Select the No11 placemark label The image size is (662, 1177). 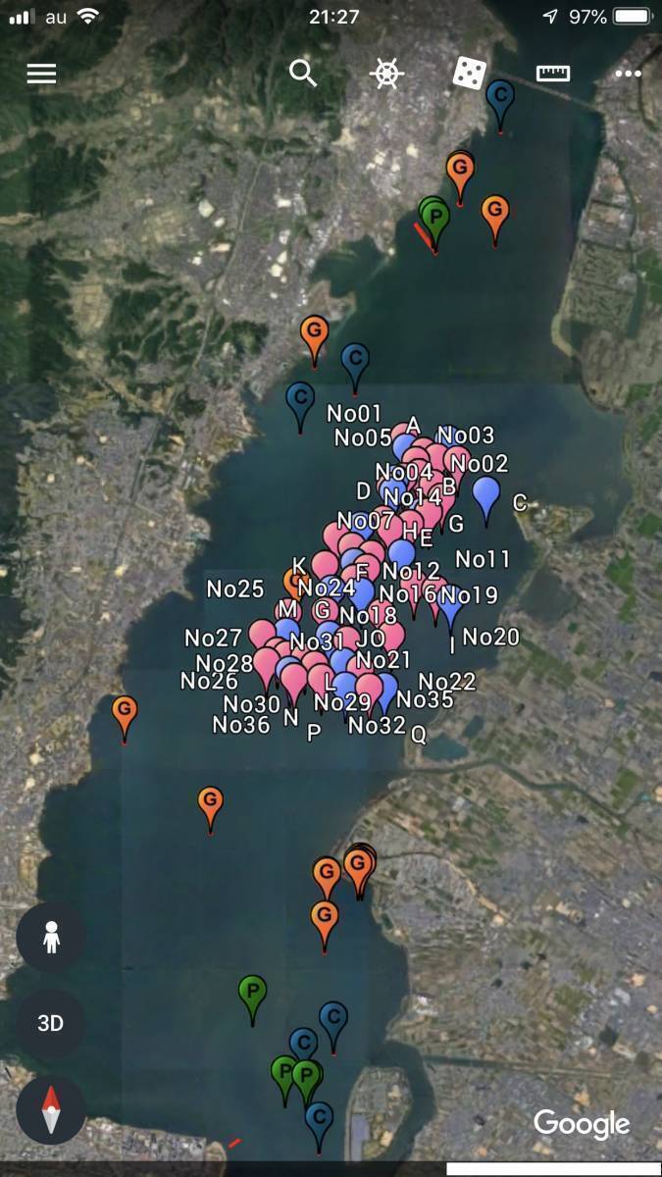click(484, 560)
